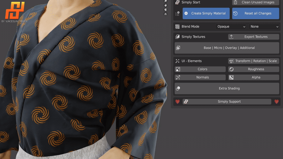
Task: Select the Normals button
Action: (200, 77)
